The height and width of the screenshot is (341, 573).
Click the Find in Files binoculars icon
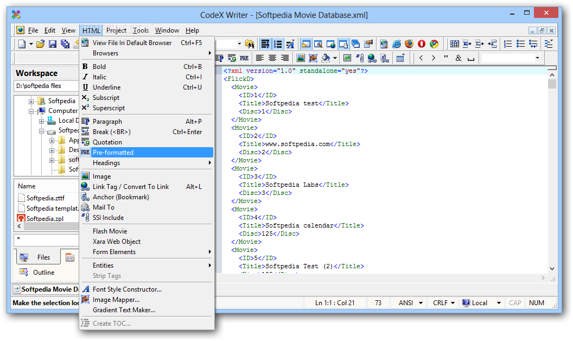tap(250, 45)
